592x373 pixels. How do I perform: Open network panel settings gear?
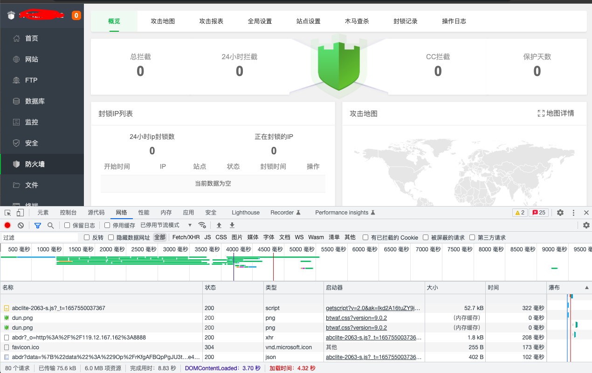click(x=586, y=225)
